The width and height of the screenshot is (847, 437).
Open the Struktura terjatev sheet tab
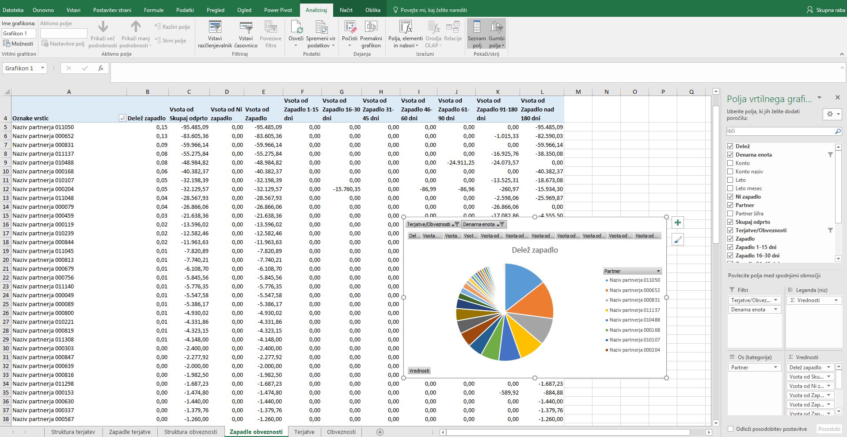(x=73, y=432)
